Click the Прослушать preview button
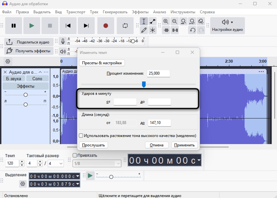The image size is (277, 198). coord(94,145)
